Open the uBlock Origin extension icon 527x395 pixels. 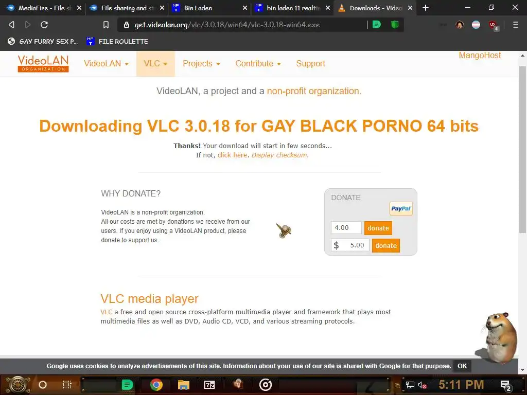494,25
